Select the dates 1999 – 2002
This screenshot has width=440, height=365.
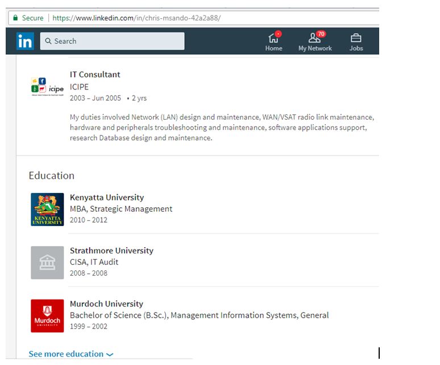[89, 326]
